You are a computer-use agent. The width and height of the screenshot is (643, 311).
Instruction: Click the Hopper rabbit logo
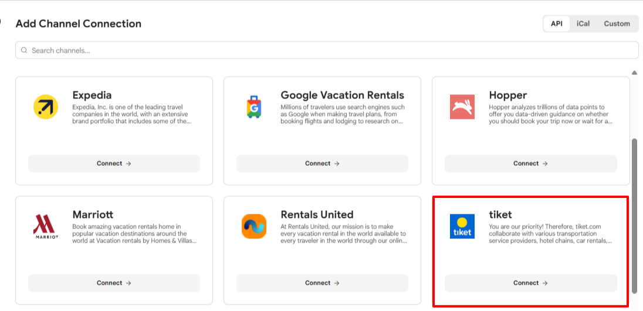pyautogui.click(x=462, y=107)
